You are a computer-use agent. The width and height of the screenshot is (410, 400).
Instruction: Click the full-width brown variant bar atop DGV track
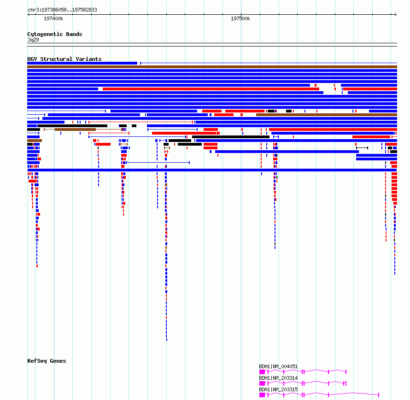pyautogui.click(x=212, y=67)
